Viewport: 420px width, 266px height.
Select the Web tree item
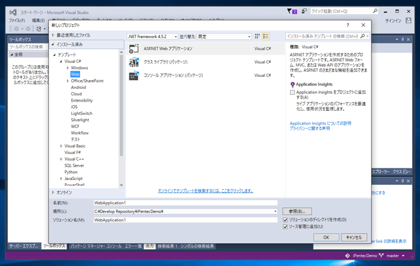click(x=75, y=75)
